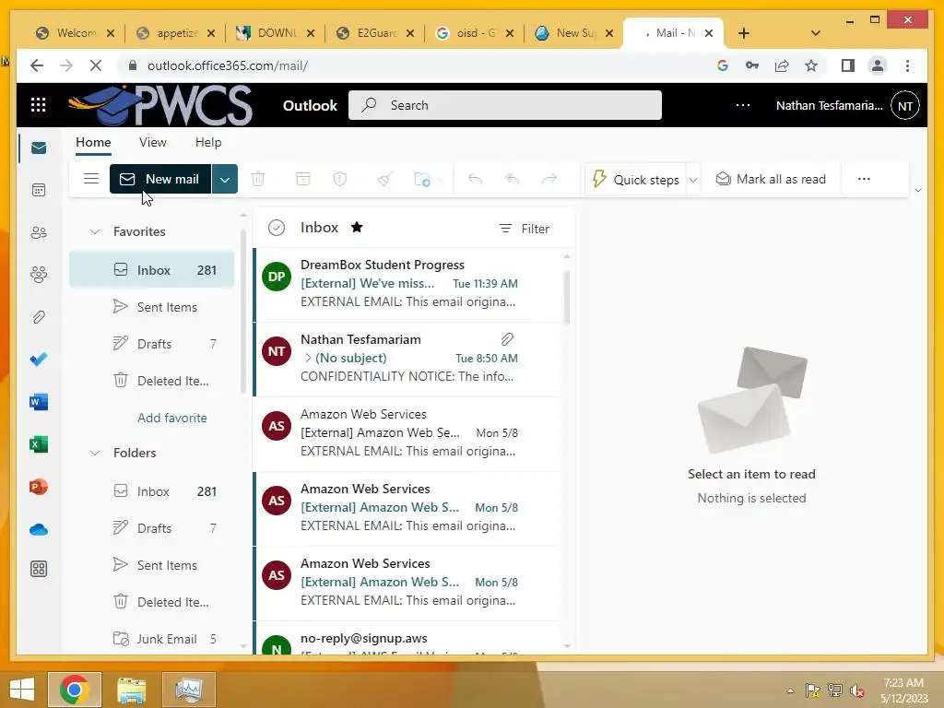Launch Word from the left rail
The width and height of the screenshot is (944, 708).
[x=39, y=402]
